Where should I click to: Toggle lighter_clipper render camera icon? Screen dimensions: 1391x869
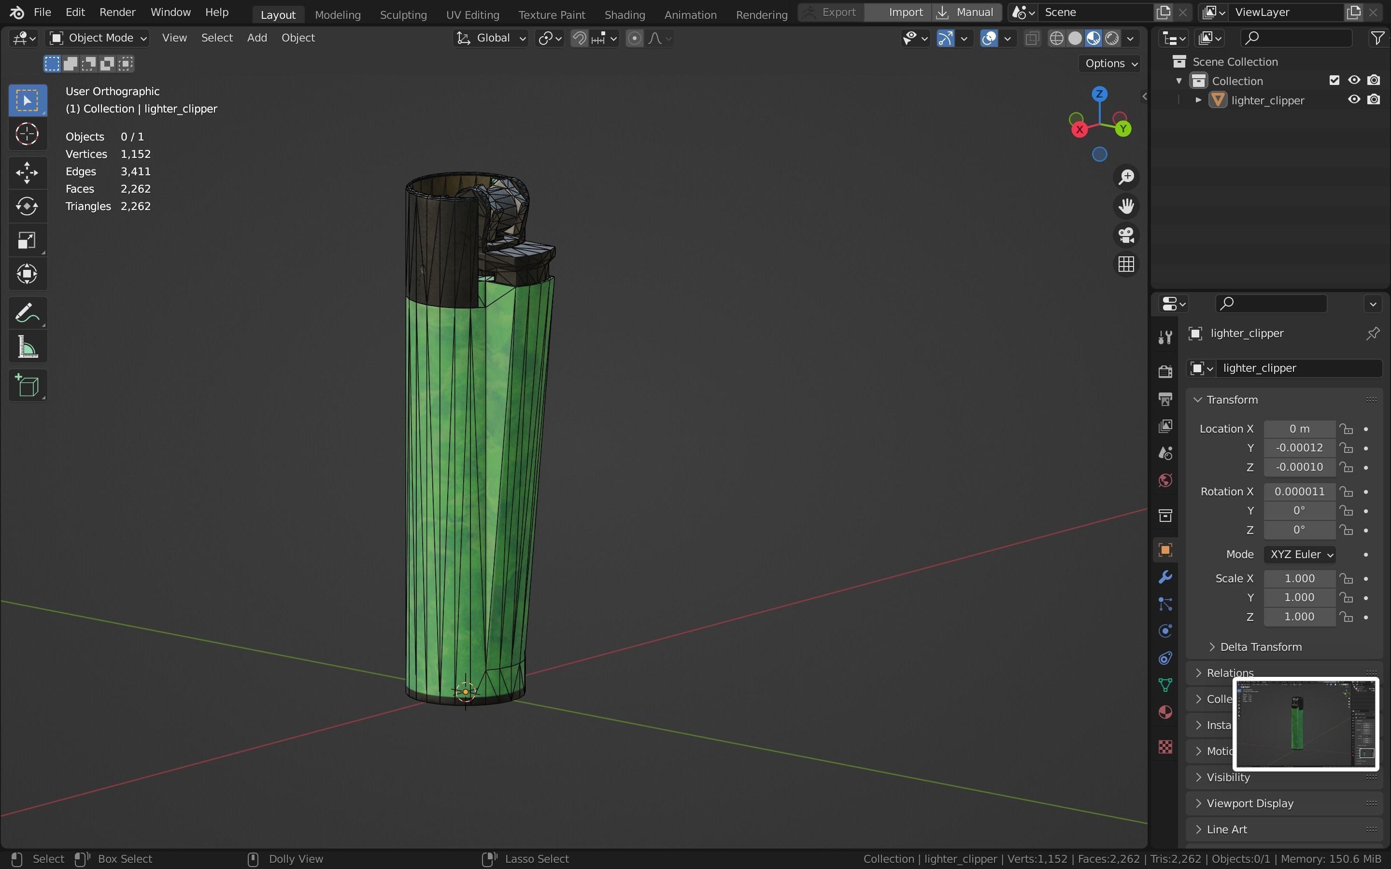1374,99
